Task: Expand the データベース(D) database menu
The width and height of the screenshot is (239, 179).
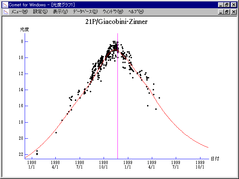Action: (x=85, y=12)
